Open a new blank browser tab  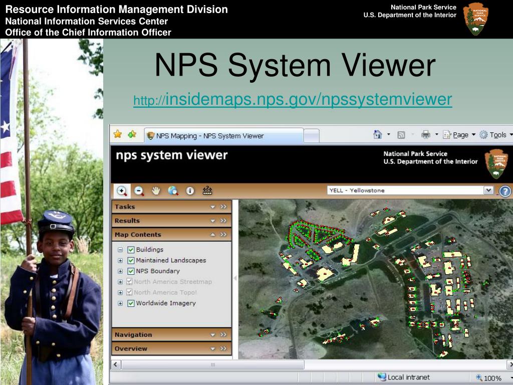click(x=312, y=136)
